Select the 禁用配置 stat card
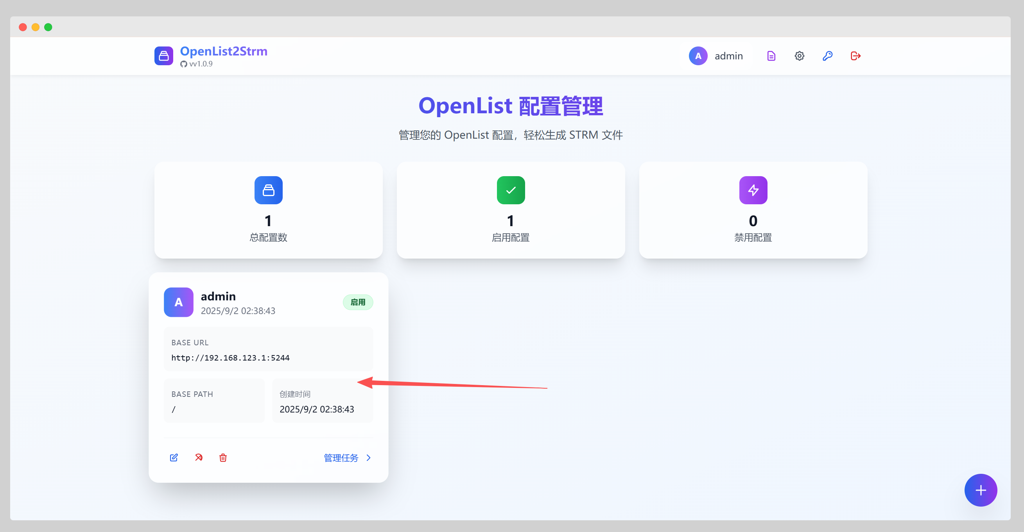Image resolution: width=1024 pixels, height=532 pixels. pos(753,210)
